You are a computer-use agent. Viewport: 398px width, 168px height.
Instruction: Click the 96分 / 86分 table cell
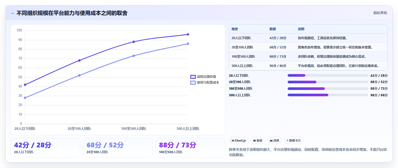(278, 66)
